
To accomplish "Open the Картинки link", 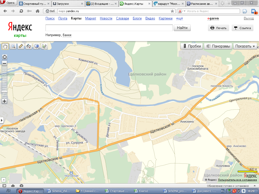I will click(165, 18).
